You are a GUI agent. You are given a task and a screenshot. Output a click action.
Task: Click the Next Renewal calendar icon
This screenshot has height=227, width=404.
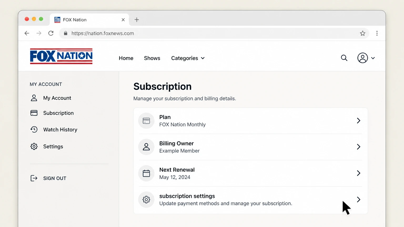point(146,173)
